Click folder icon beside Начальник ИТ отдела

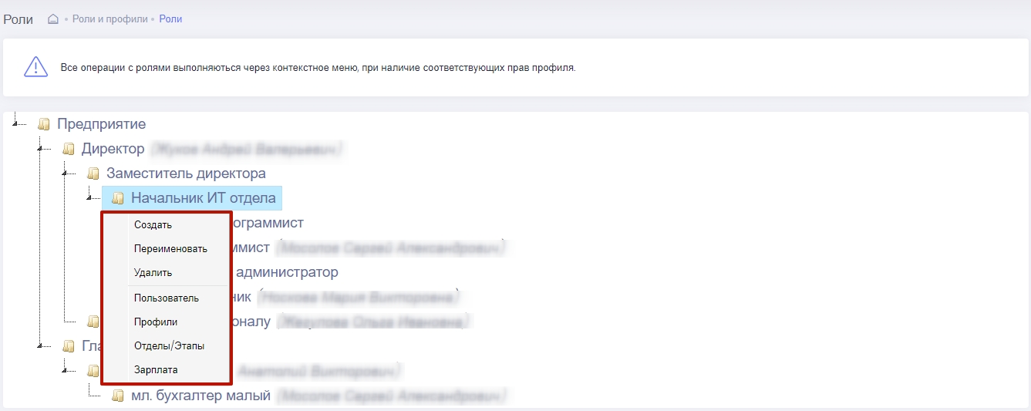point(118,198)
